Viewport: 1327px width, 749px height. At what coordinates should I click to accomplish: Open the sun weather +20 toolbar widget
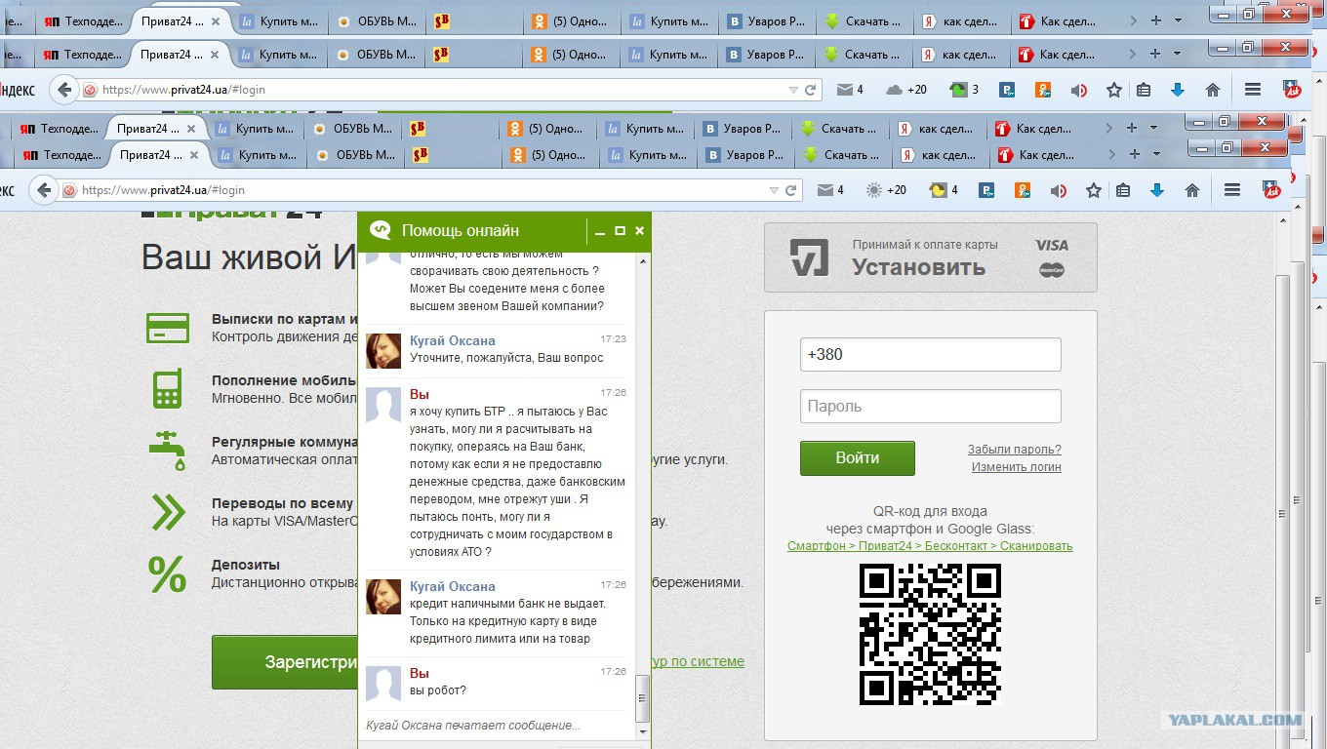(x=886, y=190)
